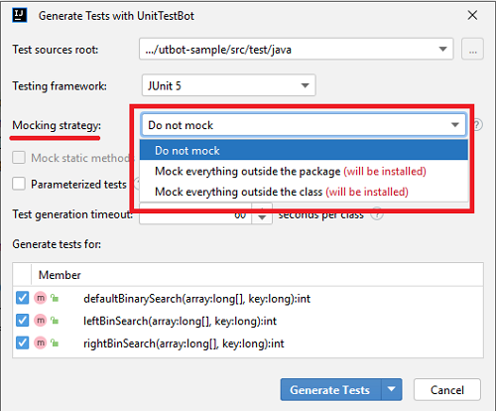The image size is (496, 411).
Task: Click the green lock icon beside leftBinSearch
Action: 55,321
